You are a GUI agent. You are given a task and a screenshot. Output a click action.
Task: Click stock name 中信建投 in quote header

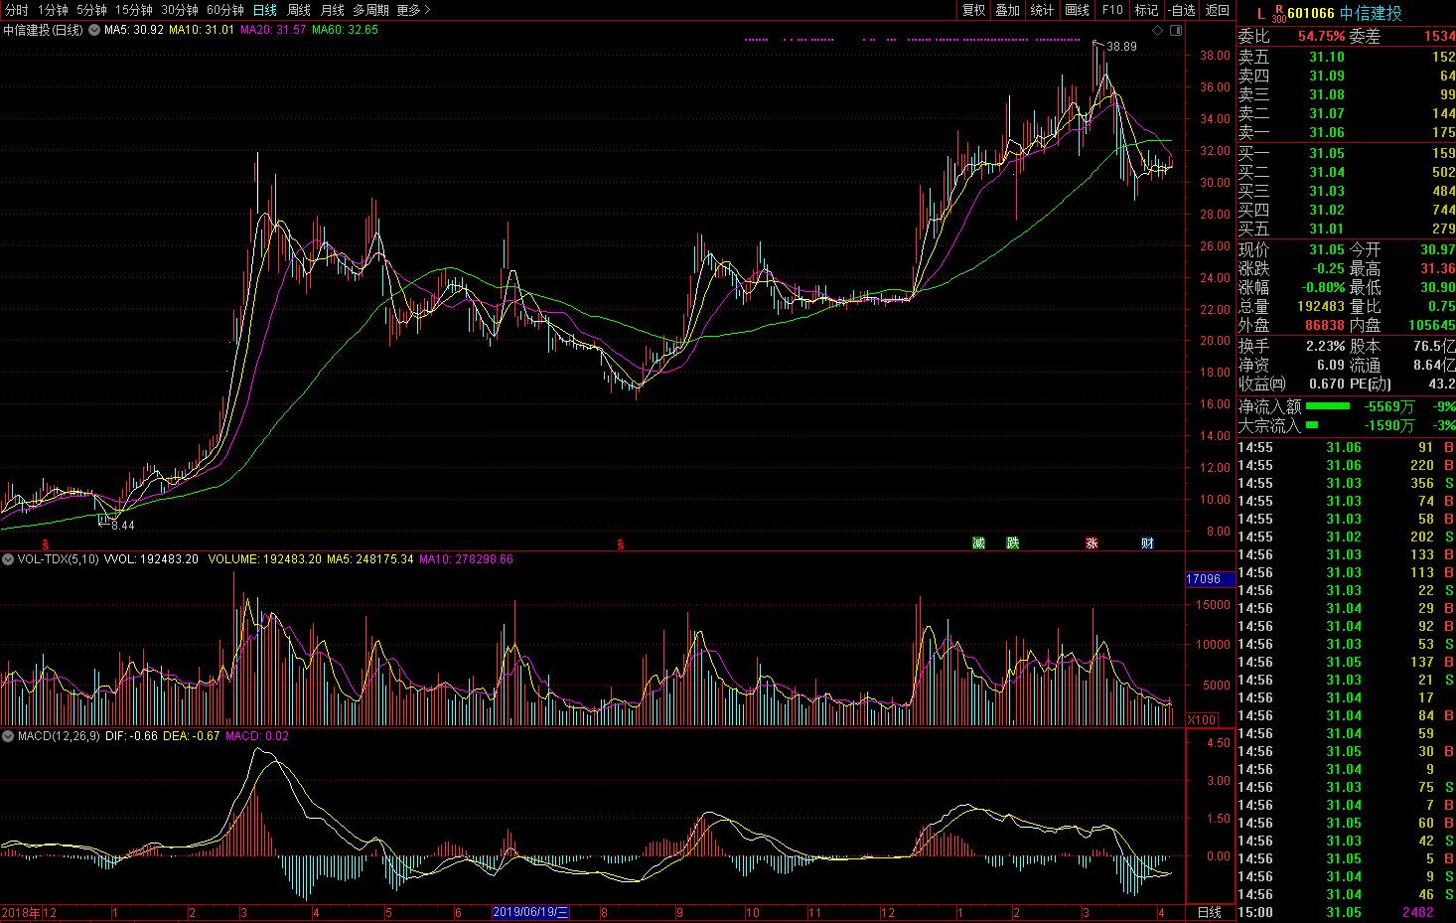(1371, 13)
